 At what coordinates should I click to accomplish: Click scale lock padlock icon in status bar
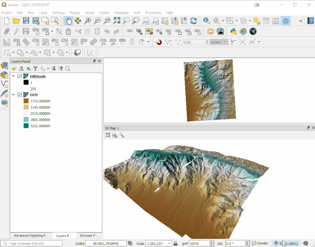tap(175, 244)
